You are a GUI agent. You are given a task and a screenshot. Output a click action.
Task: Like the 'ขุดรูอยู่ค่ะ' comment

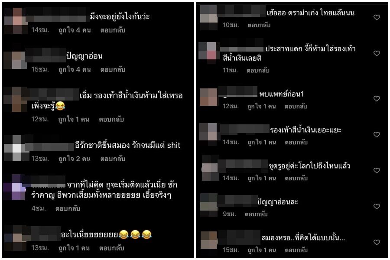point(377,170)
